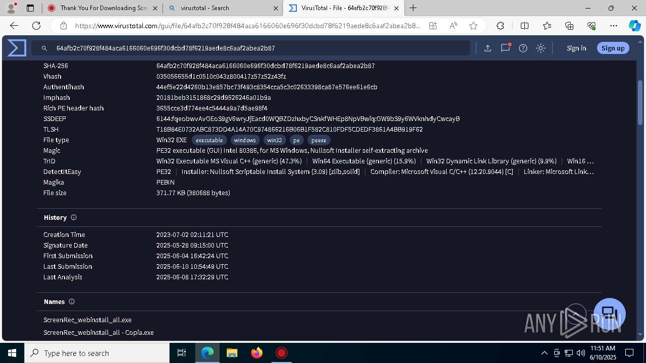Viewport: 646px width, 363px height.
Task: Click the Sign up button
Action: point(613,48)
